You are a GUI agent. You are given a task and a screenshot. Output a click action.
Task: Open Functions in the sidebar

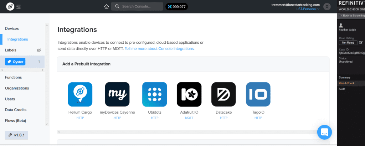point(13,77)
